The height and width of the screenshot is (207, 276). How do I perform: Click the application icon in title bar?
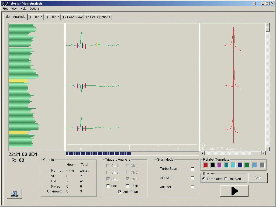(x=4, y=4)
